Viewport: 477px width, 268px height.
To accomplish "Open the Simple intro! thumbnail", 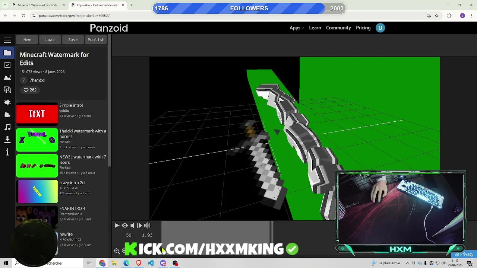I will click(37, 114).
